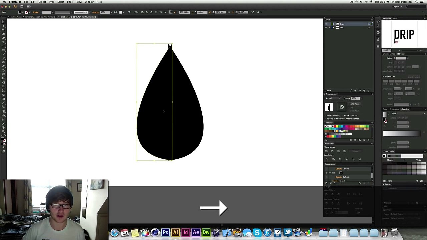Click the Outline pathfinder icon
The width and height of the screenshot is (427, 240).
coord(353,159)
